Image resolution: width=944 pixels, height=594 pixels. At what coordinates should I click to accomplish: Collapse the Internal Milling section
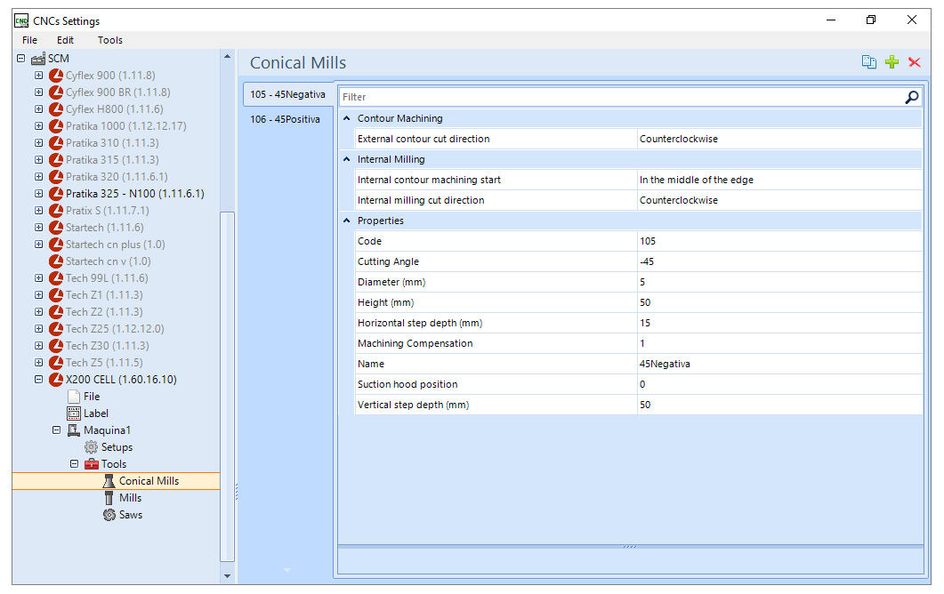tap(347, 159)
